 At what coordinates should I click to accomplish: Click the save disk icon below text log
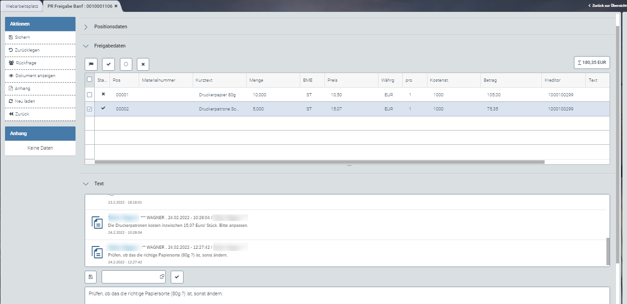(91, 277)
